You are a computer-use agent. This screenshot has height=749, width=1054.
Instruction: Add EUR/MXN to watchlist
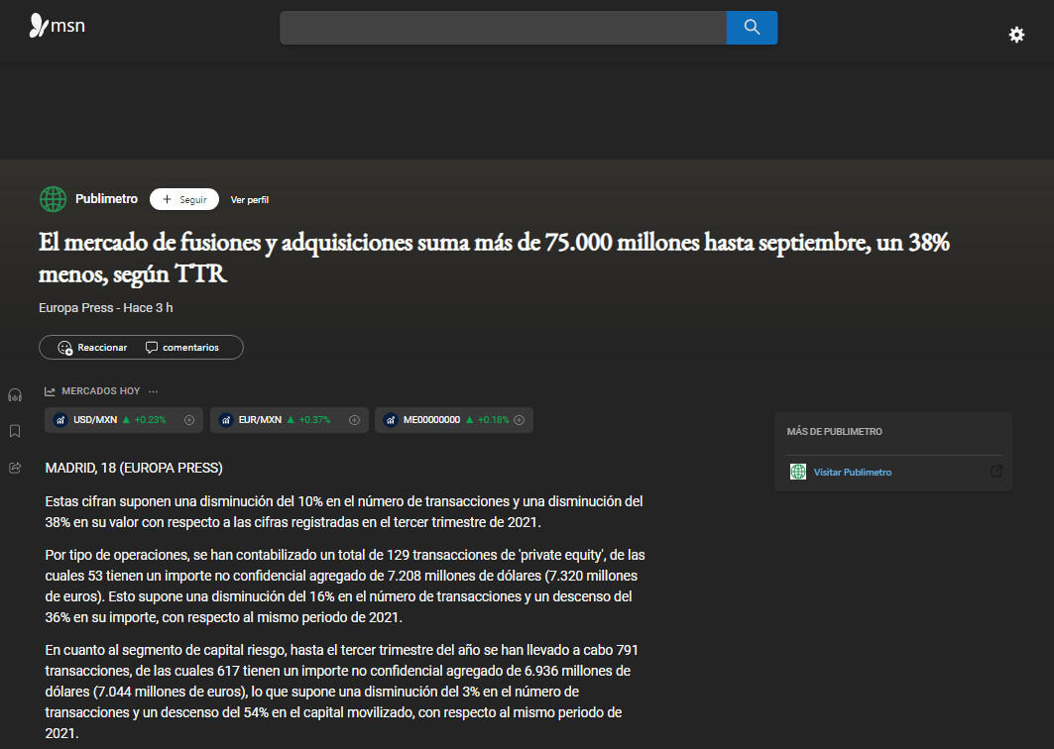(354, 420)
